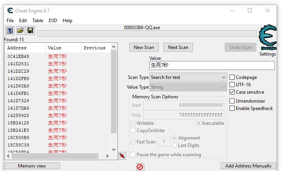Viewport: 284px width, 171px height.
Task: Click the Start address field
Action: [x=184, y=105]
